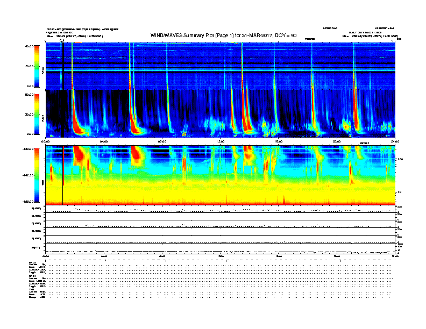Click the TNR heading in the status table
This screenshot has height=329, width=426.
pyautogui.click(x=32, y=289)
